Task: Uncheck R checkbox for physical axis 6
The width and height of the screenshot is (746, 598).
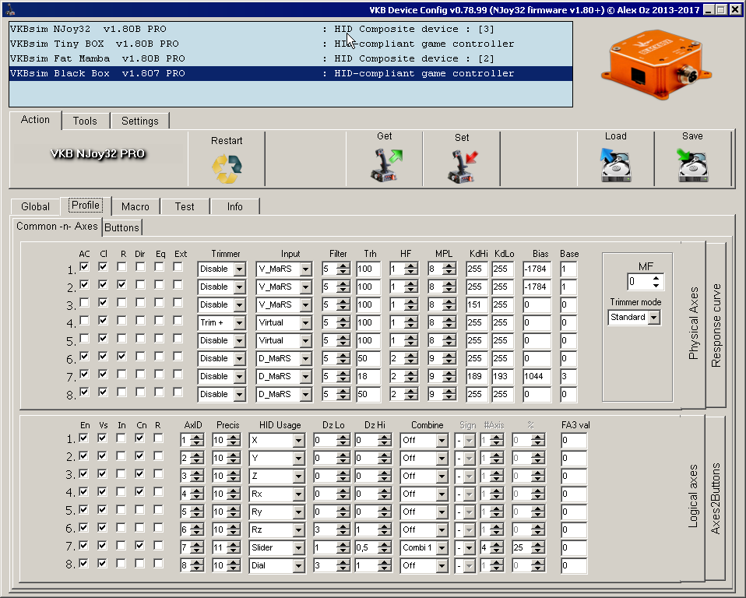Action: [x=121, y=357]
